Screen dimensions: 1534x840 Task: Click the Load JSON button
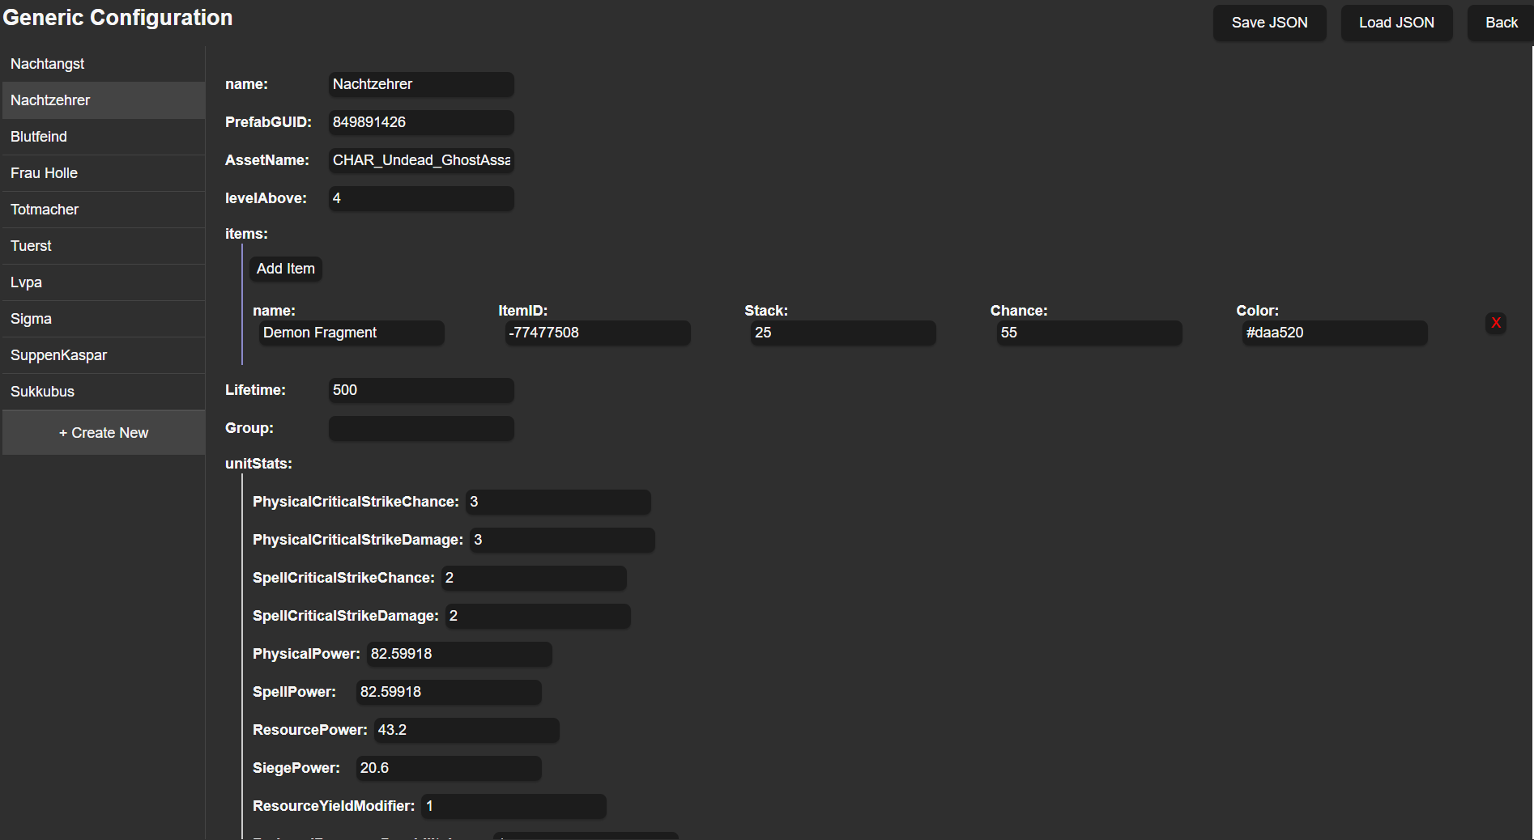click(1396, 23)
